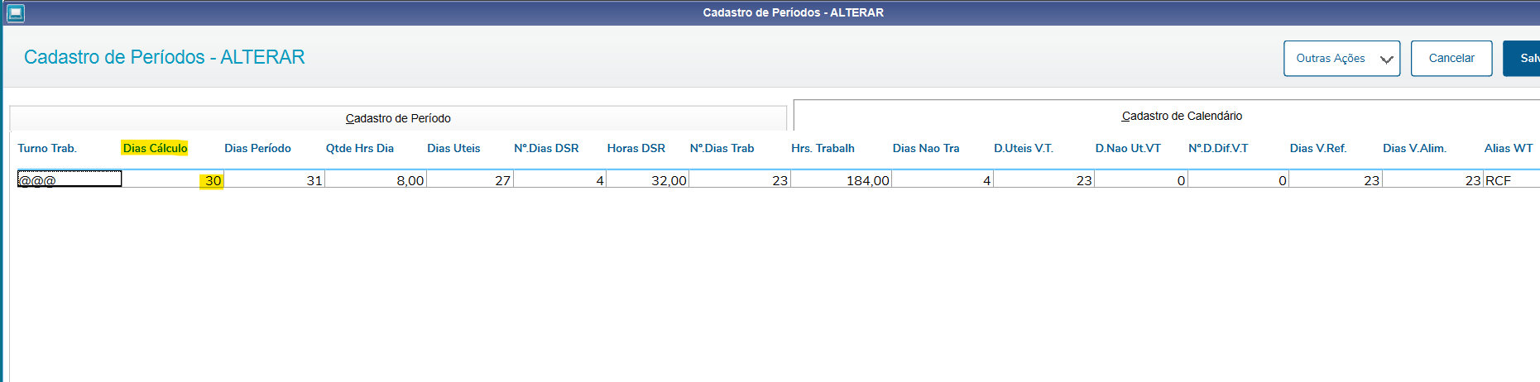The height and width of the screenshot is (382, 1540).
Task: Click the Dias V.Ref. column header
Action: [1318, 148]
